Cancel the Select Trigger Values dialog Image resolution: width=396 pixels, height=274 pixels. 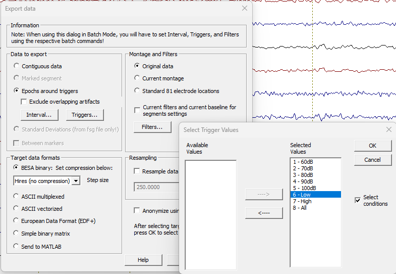click(372, 160)
